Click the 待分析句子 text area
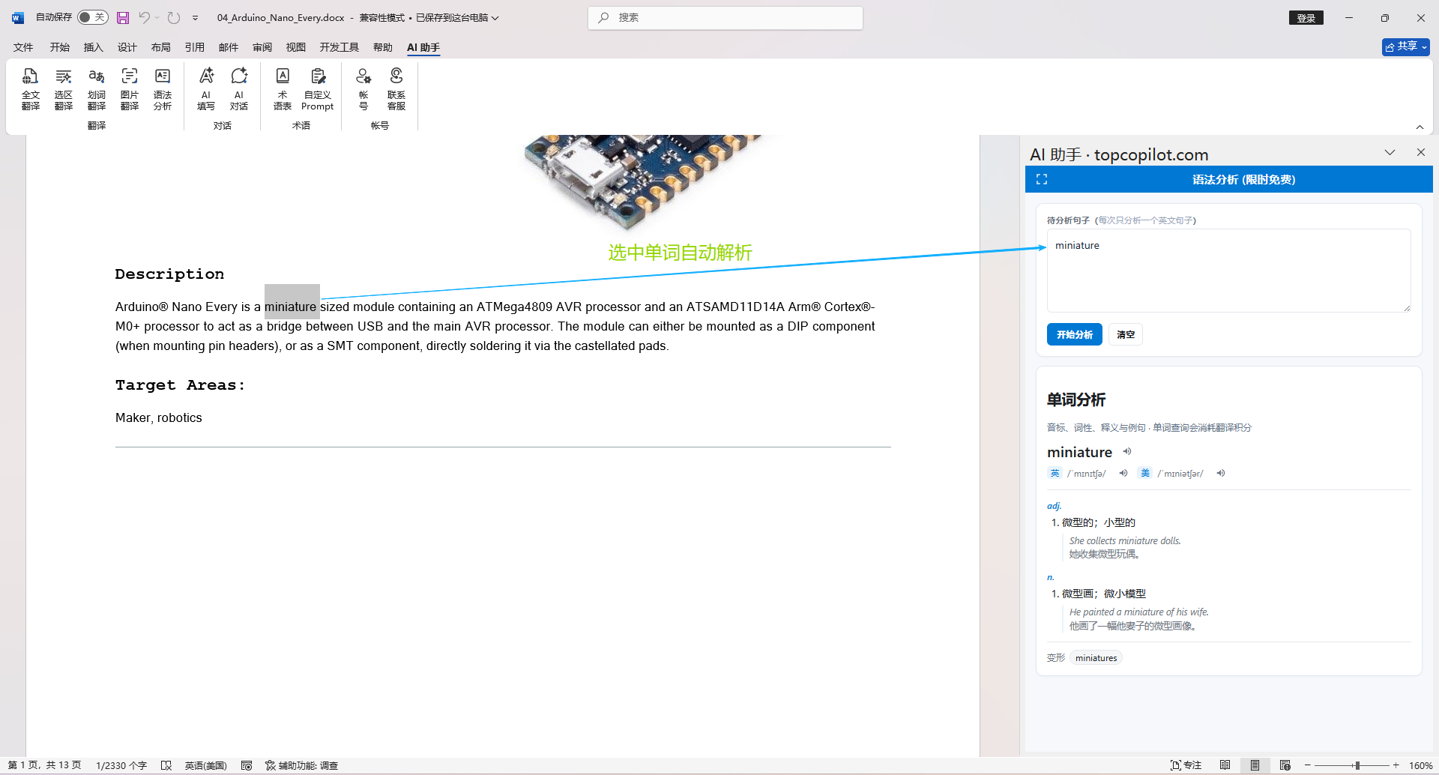This screenshot has width=1439, height=775. [1229, 271]
